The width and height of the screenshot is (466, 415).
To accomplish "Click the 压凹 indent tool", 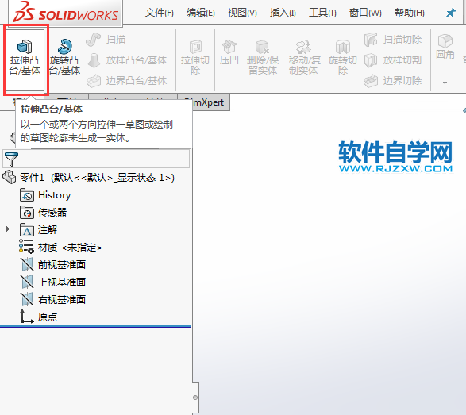I will pos(229,53).
